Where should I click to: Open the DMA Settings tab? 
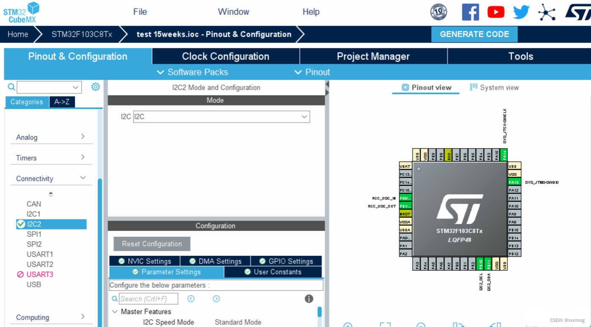[x=215, y=261]
